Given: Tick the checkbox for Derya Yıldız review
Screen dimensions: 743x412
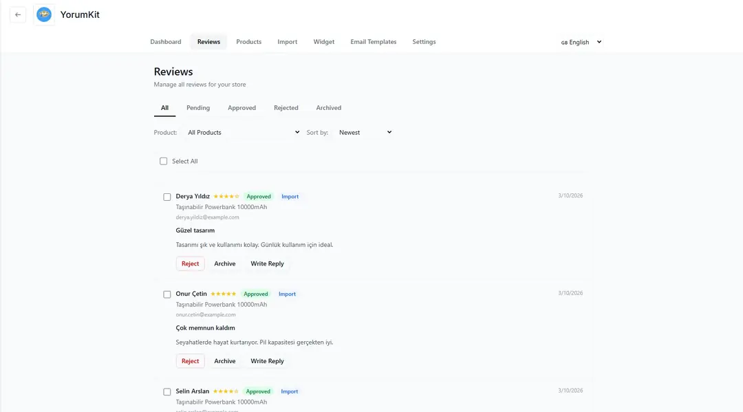Looking at the screenshot, I should [x=167, y=197].
